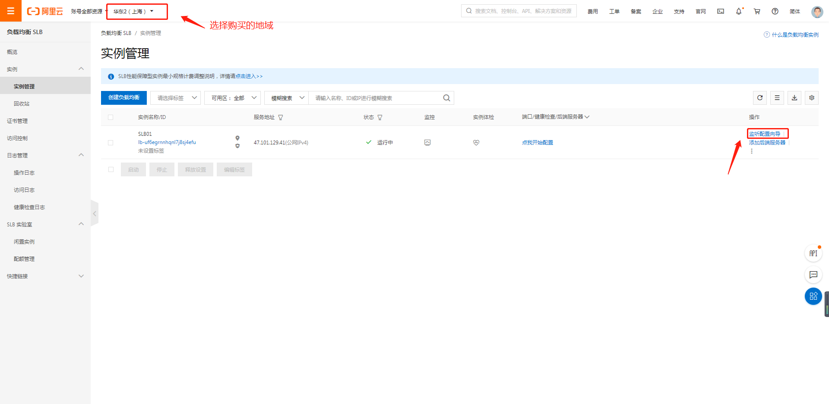
Task: Select 回收站 in the sidebar menu
Action: (22, 104)
